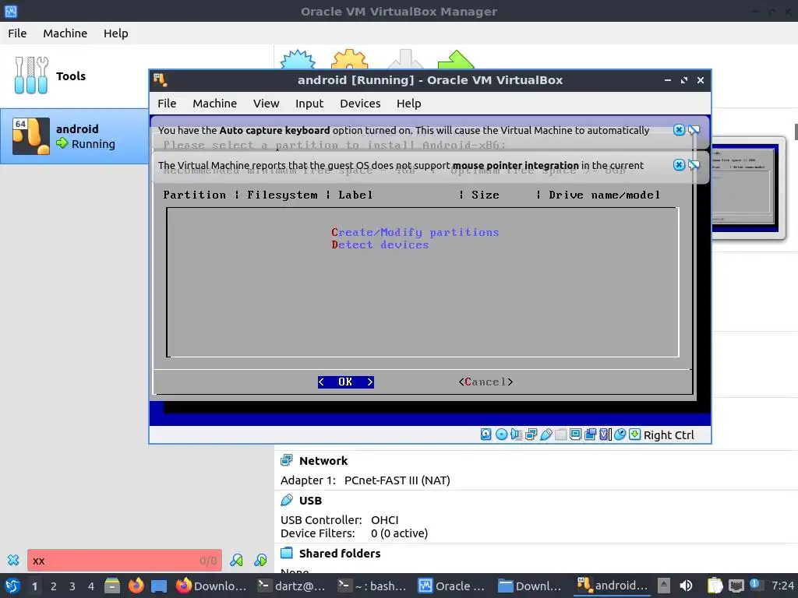The height and width of the screenshot is (598, 798).
Task: Click the VM search field containing xx
Action: point(125,561)
